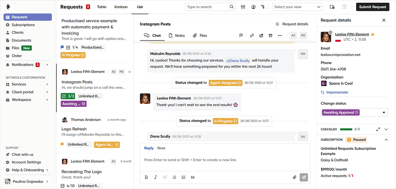Expand the Checklist section chevron
The image size is (396, 189).
pos(386,129)
